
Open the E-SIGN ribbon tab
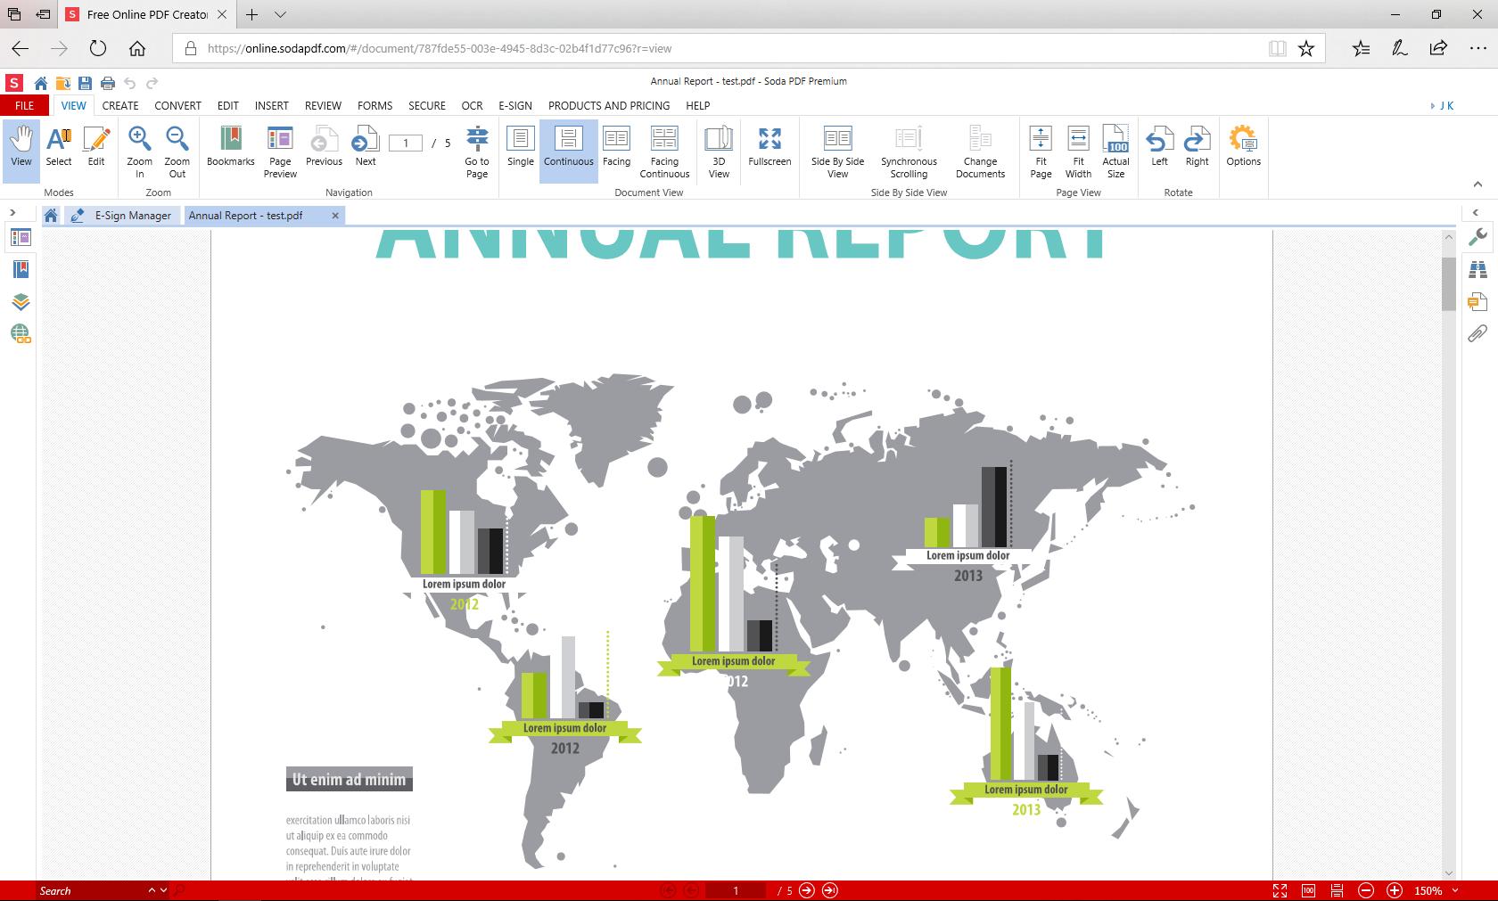(515, 105)
